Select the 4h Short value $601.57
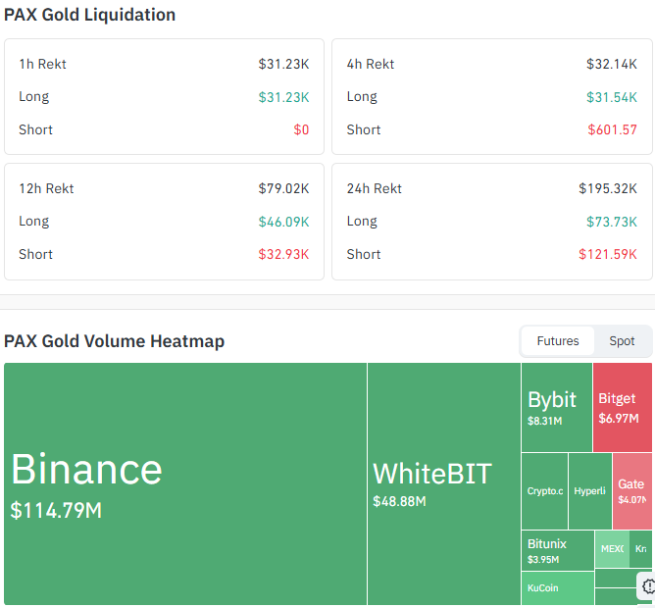This screenshot has width=655, height=608. (613, 129)
